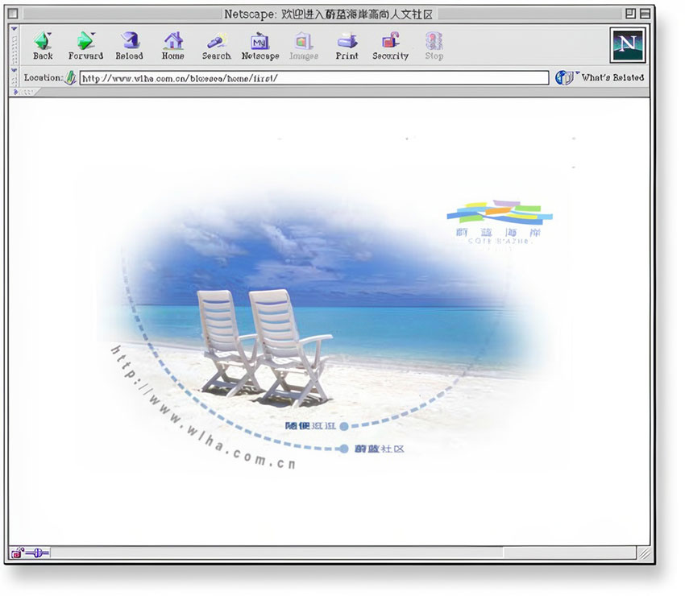The width and height of the screenshot is (685, 596).
Task: Click the bookmark icon beside Location
Action: click(x=70, y=78)
